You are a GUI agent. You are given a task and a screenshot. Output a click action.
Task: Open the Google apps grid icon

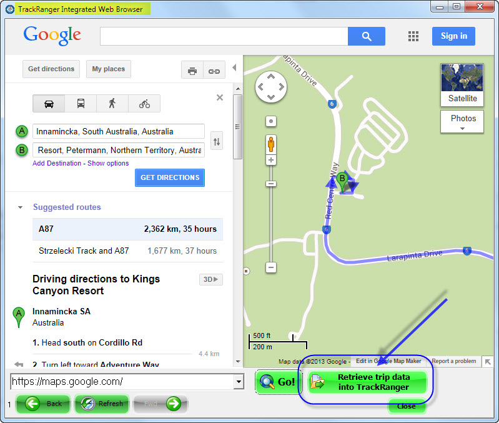point(413,36)
